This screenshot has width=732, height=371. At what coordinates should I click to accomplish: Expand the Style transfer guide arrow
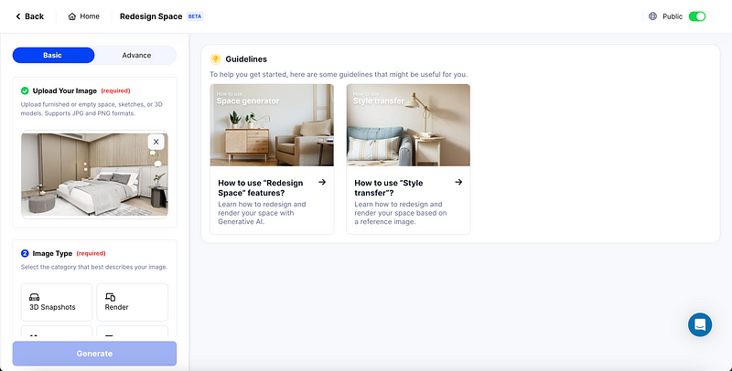pyautogui.click(x=458, y=182)
